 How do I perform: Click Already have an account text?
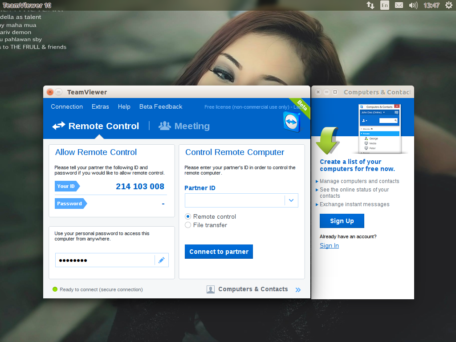pos(348,236)
